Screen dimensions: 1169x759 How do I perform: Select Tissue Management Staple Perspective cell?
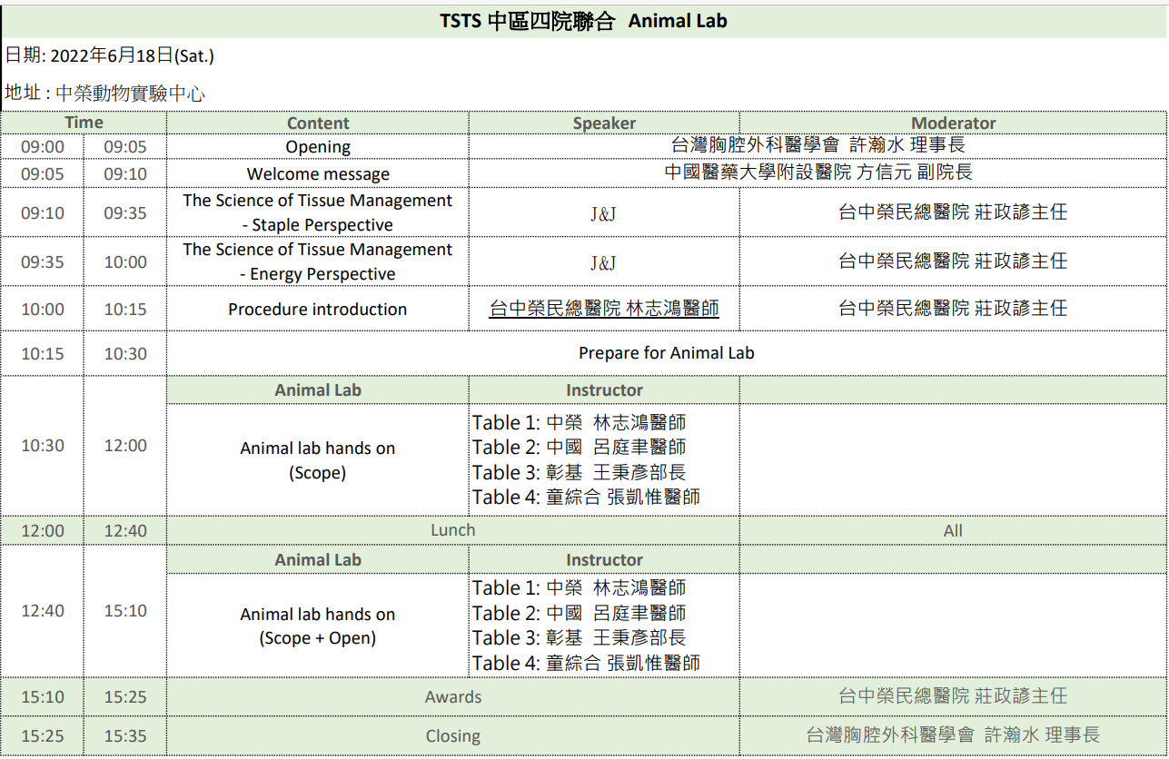pyautogui.click(x=318, y=212)
